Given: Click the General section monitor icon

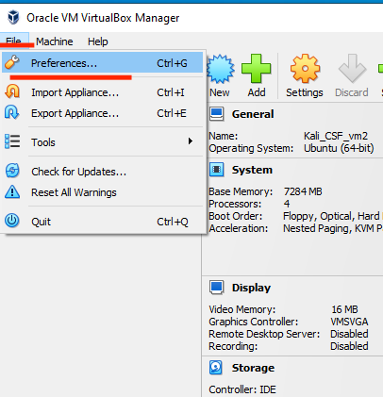Looking at the screenshot, I should pos(217,114).
